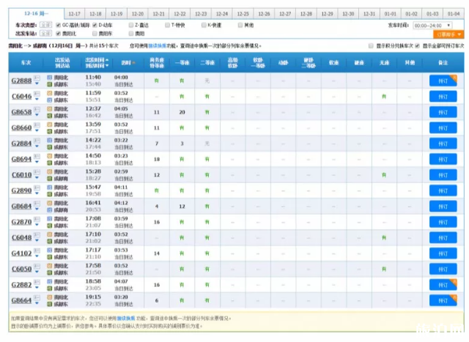Image resolution: width=469 pixels, height=342 pixels.
Task: Click the blue departure station icon in G2888 row
Action: (50, 78)
